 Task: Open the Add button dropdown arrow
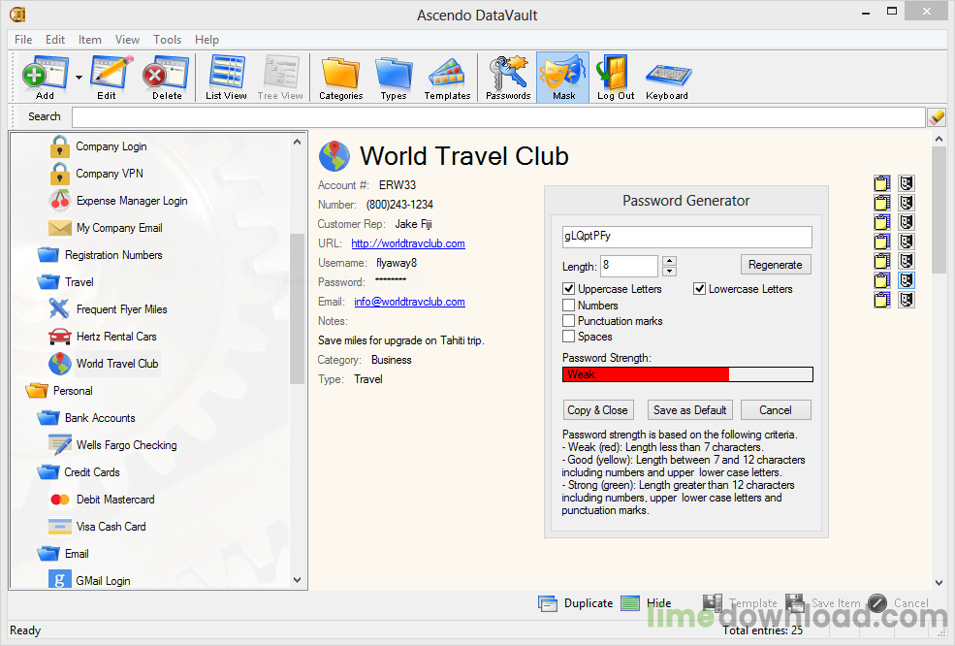coord(79,78)
